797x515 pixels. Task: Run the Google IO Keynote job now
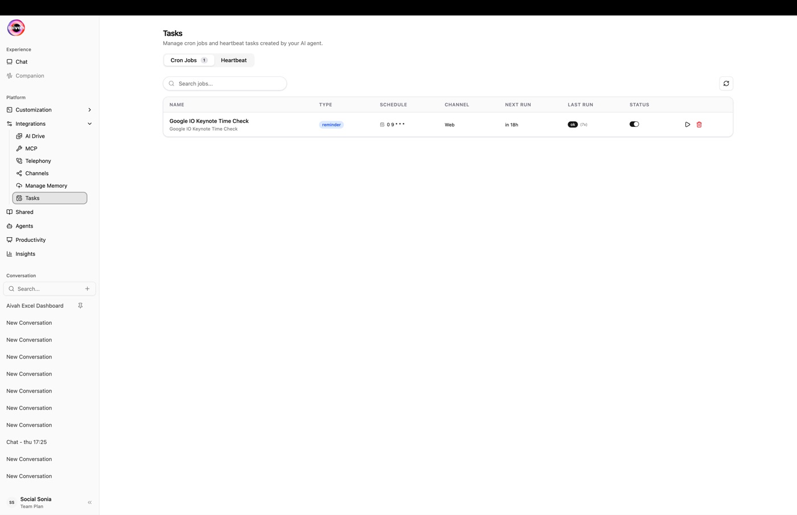coord(687,125)
